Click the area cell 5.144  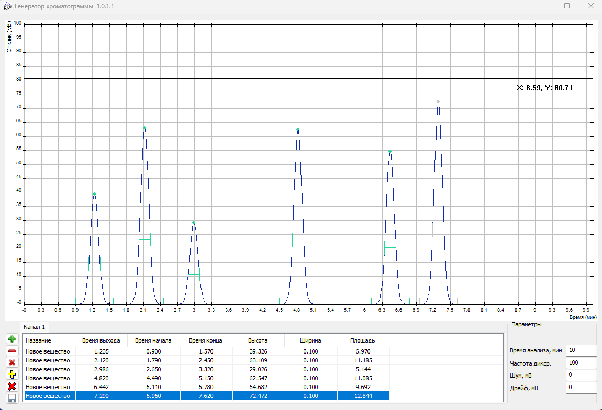pos(363,369)
